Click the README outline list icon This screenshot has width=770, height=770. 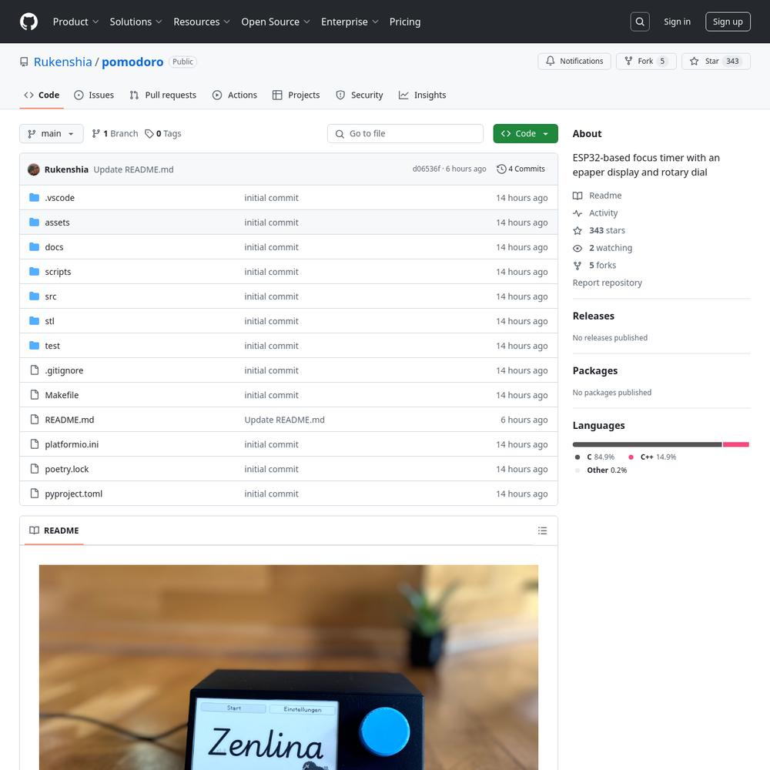(542, 531)
